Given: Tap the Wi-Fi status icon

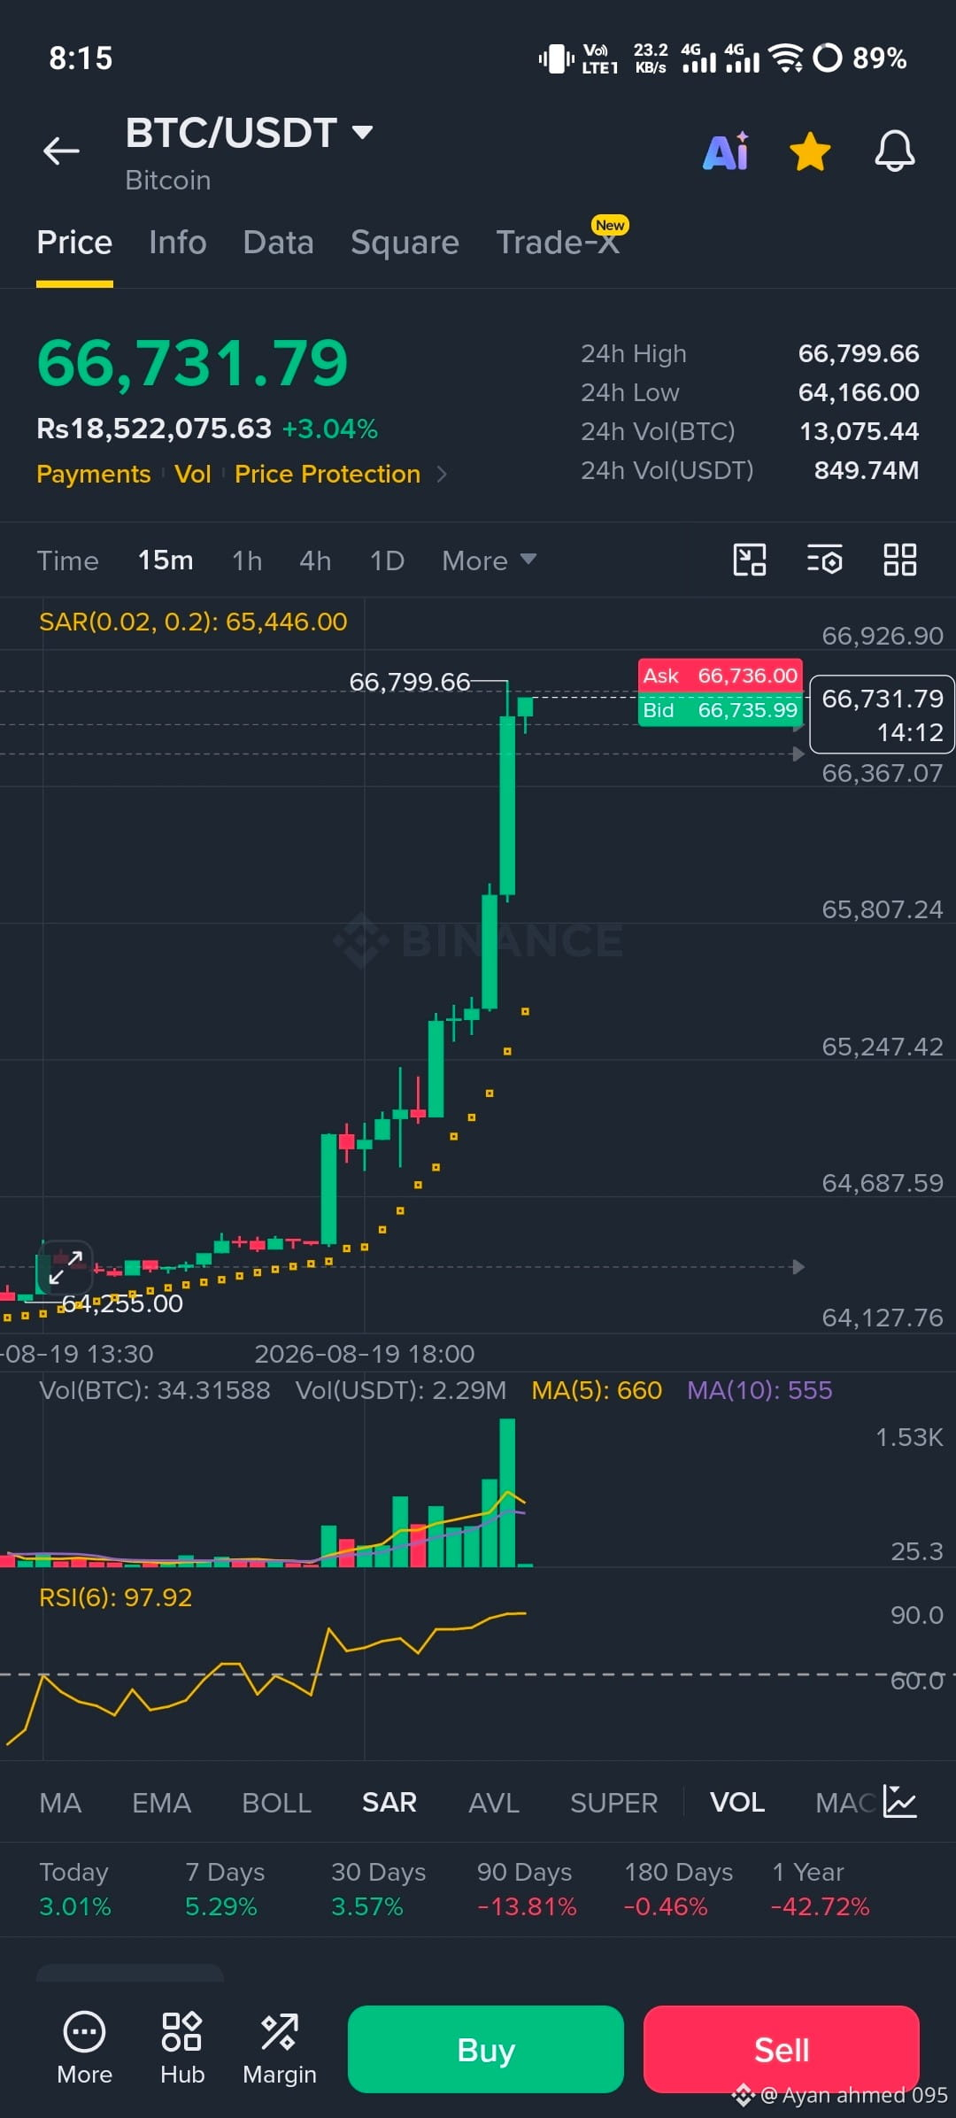Looking at the screenshot, I should [785, 58].
